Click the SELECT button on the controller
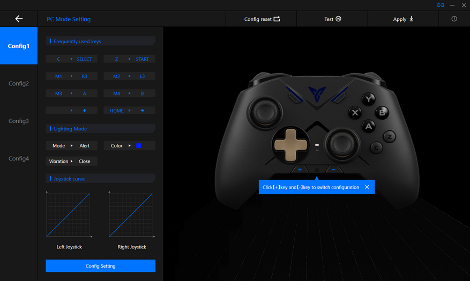Viewport: 470px width, 281px height. pos(294,96)
